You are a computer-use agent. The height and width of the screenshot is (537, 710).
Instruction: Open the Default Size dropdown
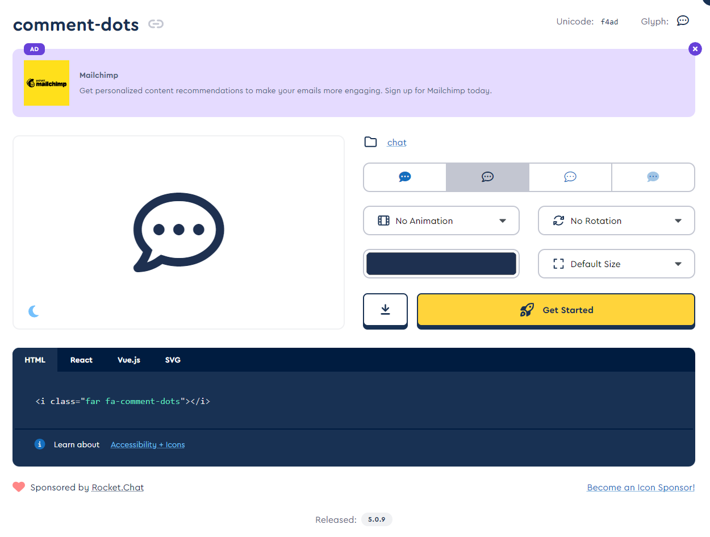[616, 264]
